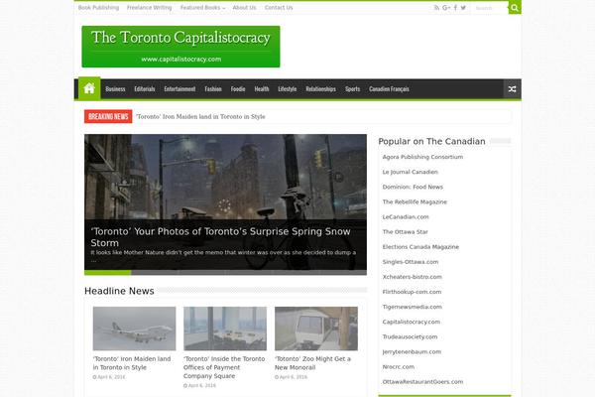The image size is (595, 397).
Task: Go to the Contact Us page
Action: click(279, 8)
